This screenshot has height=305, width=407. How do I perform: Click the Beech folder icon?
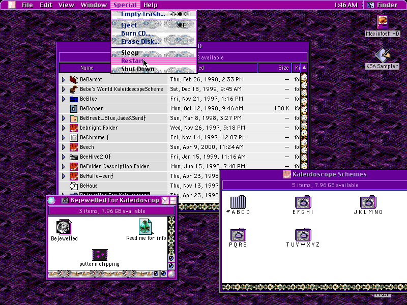[74, 147]
